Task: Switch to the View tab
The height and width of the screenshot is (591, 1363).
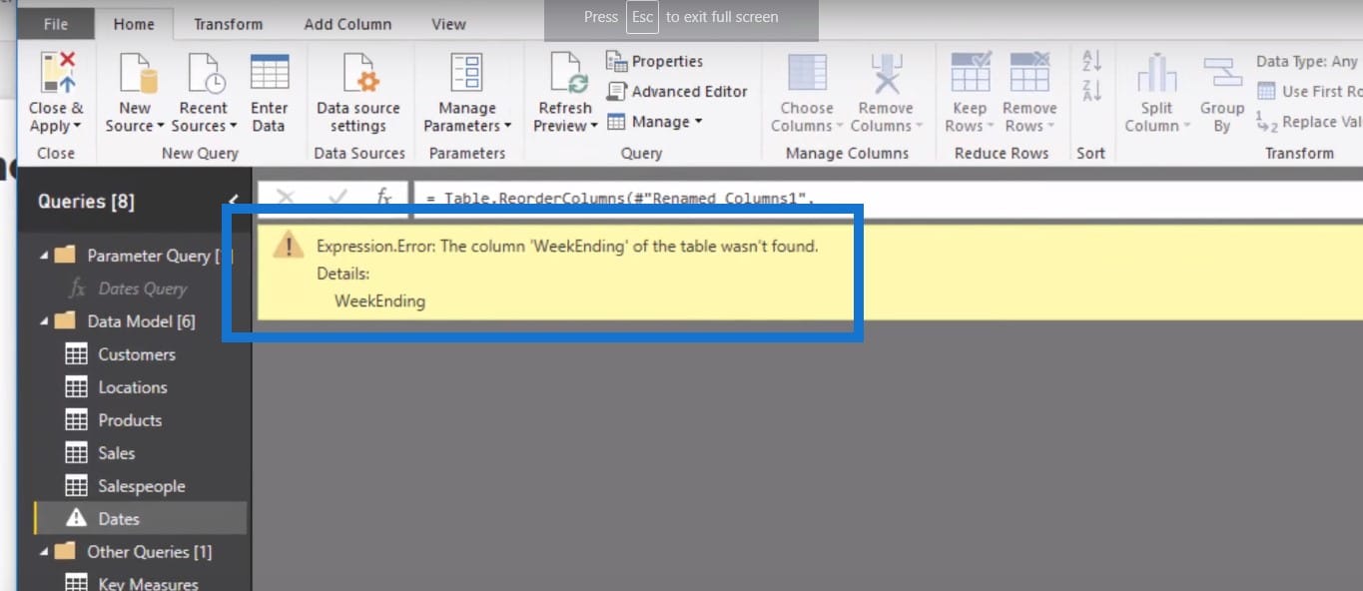Action: [448, 24]
